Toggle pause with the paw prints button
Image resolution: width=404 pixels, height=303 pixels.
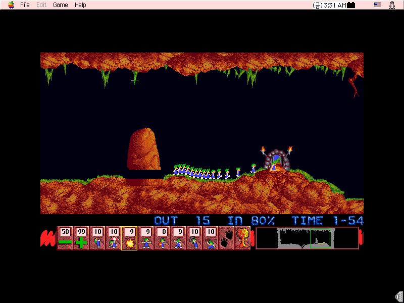click(x=227, y=238)
